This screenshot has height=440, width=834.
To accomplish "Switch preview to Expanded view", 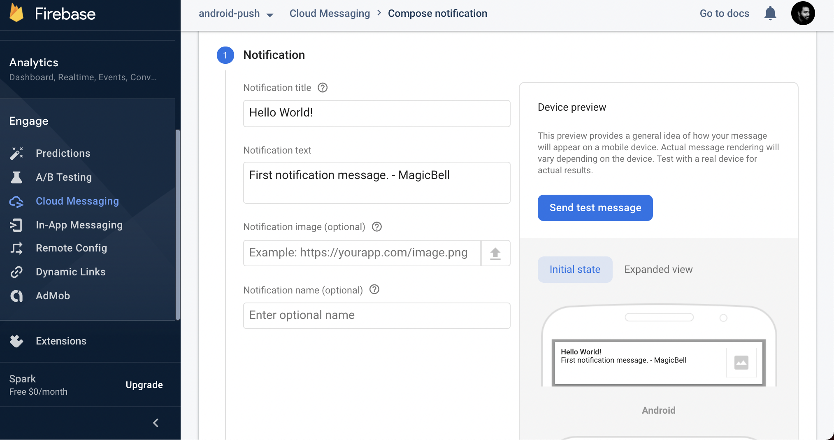I will coord(658,270).
